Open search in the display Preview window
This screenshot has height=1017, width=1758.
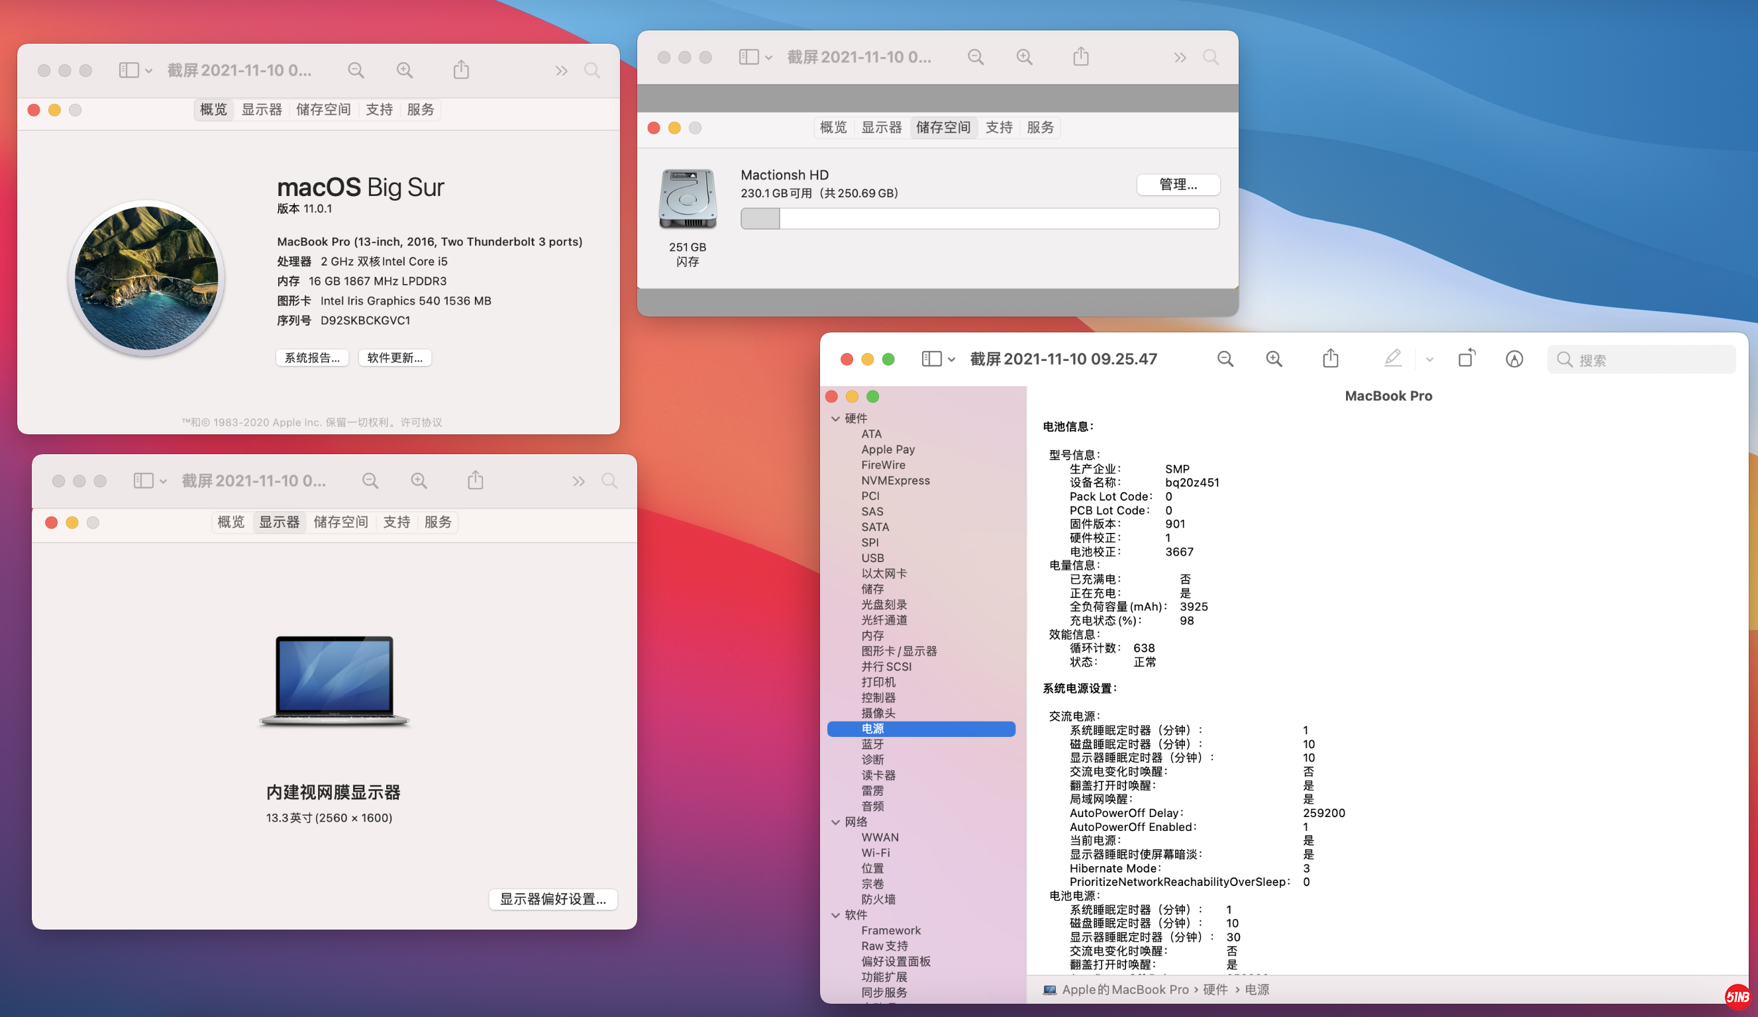(609, 481)
